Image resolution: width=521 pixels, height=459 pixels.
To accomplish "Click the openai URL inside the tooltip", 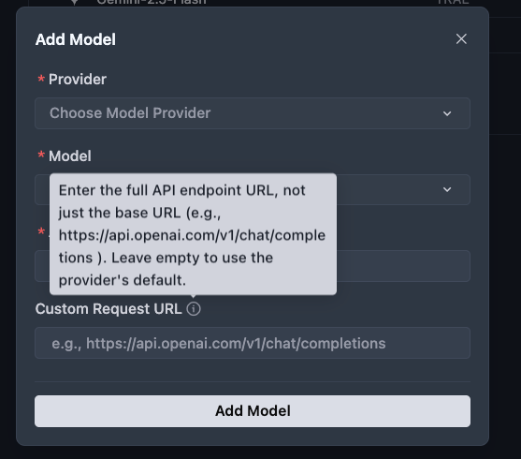I will point(192,246).
